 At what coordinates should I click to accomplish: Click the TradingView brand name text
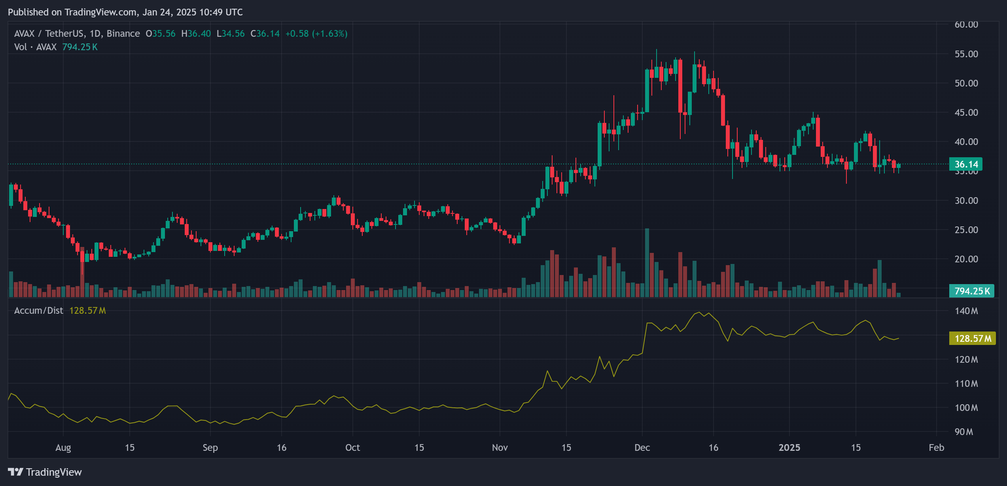54,472
